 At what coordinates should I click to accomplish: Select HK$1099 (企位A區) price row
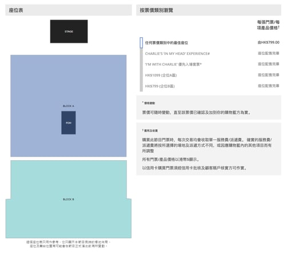(210, 75)
